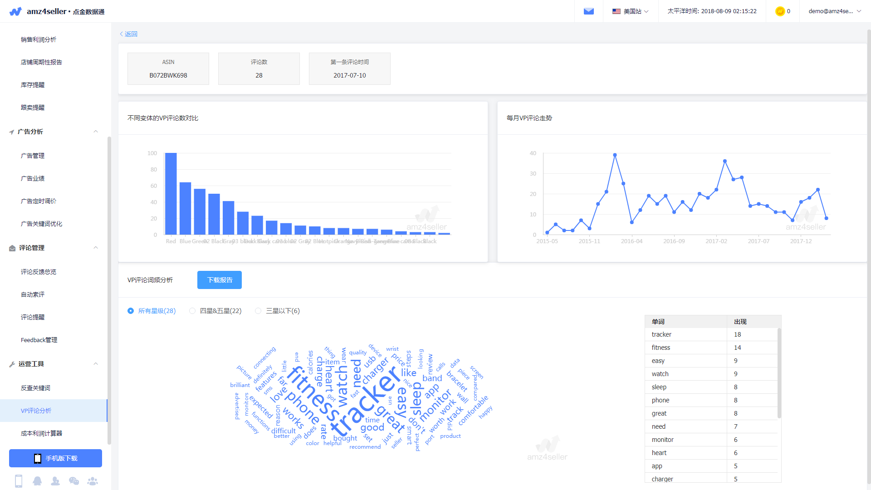Select the 四星&五星(22) radio option
The height and width of the screenshot is (490, 871).
point(192,311)
